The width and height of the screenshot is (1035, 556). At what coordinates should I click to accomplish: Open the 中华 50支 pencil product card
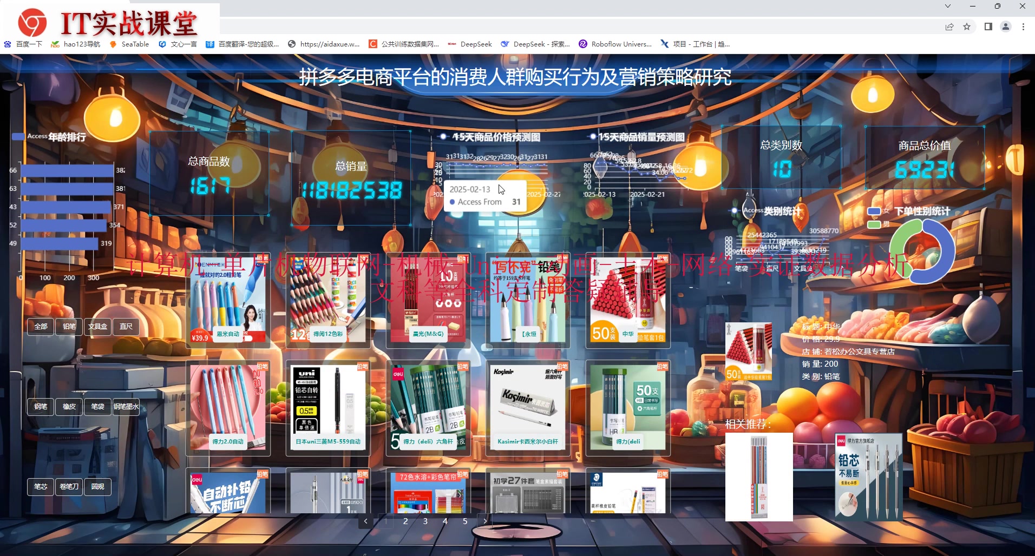(628, 300)
